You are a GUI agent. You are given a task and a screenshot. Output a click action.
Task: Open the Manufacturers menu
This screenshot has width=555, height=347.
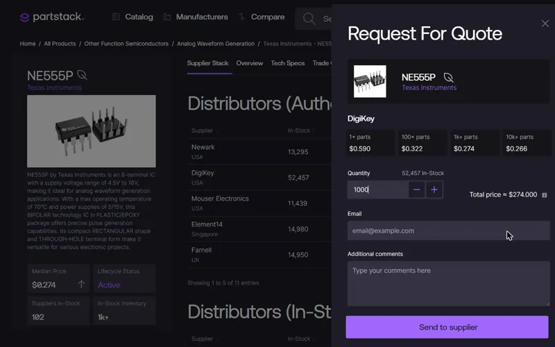pyautogui.click(x=202, y=17)
